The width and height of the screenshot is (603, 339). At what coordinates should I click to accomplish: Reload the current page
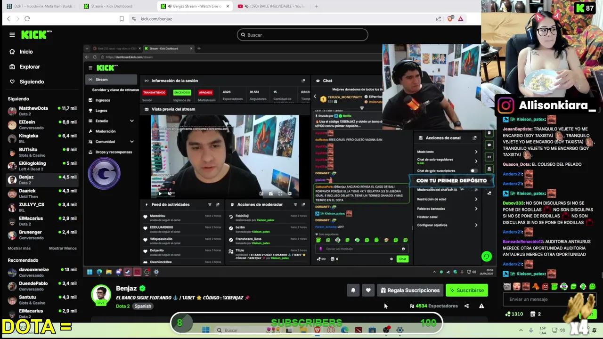tap(27, 19)
